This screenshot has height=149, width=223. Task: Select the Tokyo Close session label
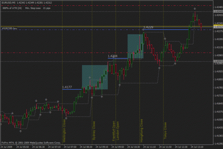tap(165, 130)
